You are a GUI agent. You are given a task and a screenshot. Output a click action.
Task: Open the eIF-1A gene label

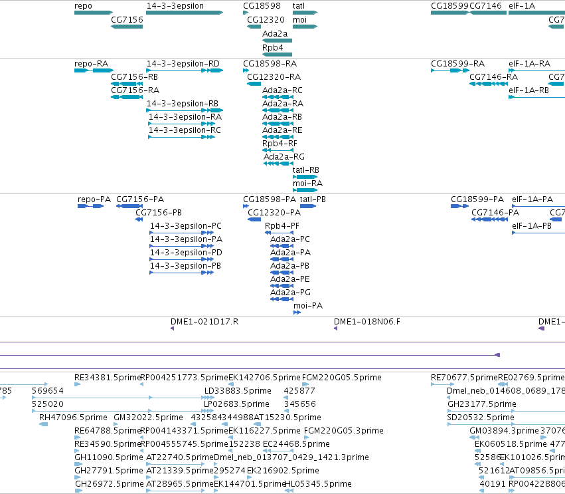(522, 6)
